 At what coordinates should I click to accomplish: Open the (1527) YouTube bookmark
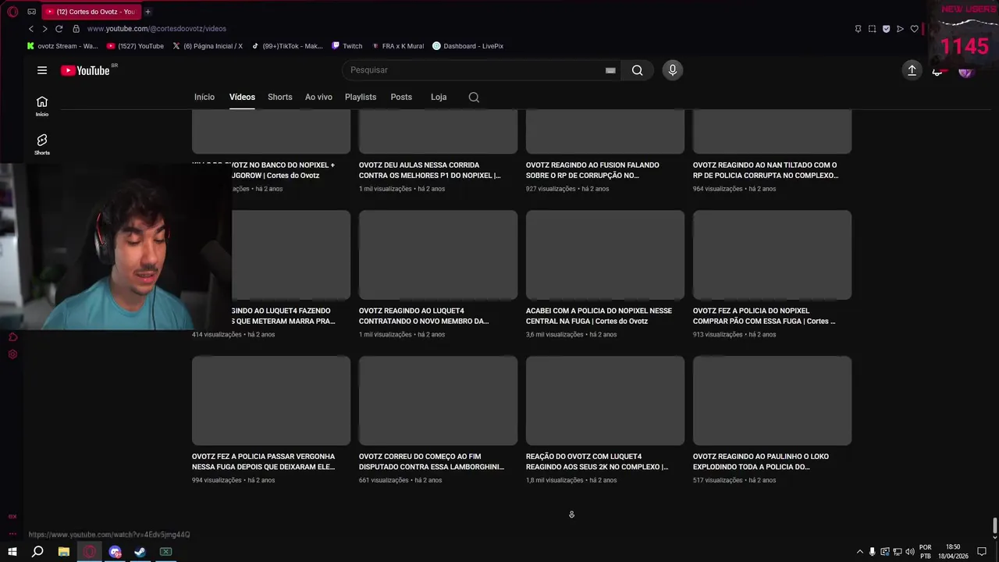[136, 46]
